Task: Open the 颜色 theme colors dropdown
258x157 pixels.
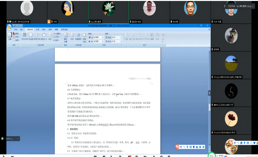Action: point(16,33)
